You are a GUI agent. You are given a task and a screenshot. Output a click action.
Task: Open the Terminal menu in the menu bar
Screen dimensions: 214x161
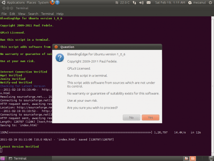coord(48,14)
